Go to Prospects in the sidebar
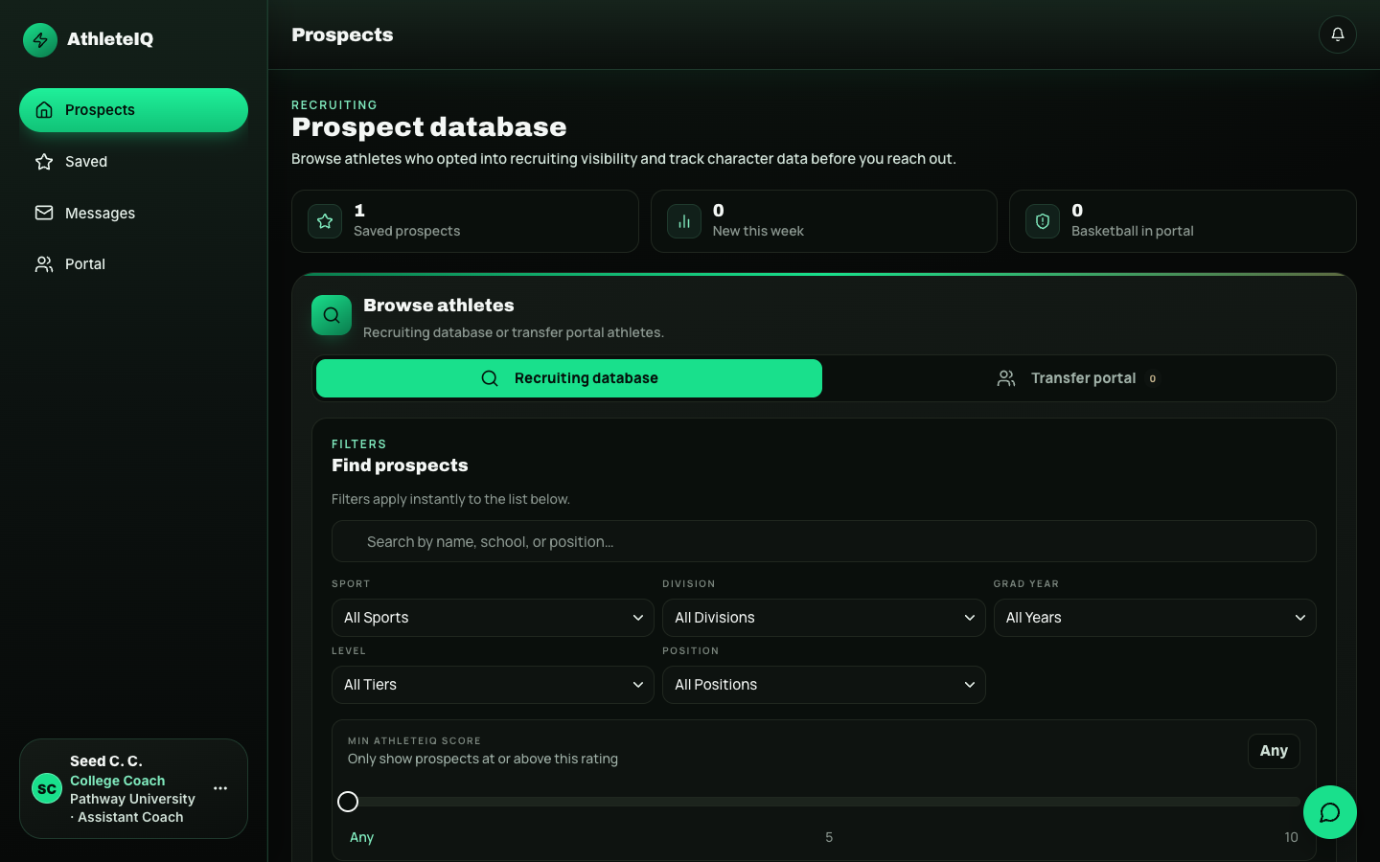The image size is (1380, 862). (133, 110)
